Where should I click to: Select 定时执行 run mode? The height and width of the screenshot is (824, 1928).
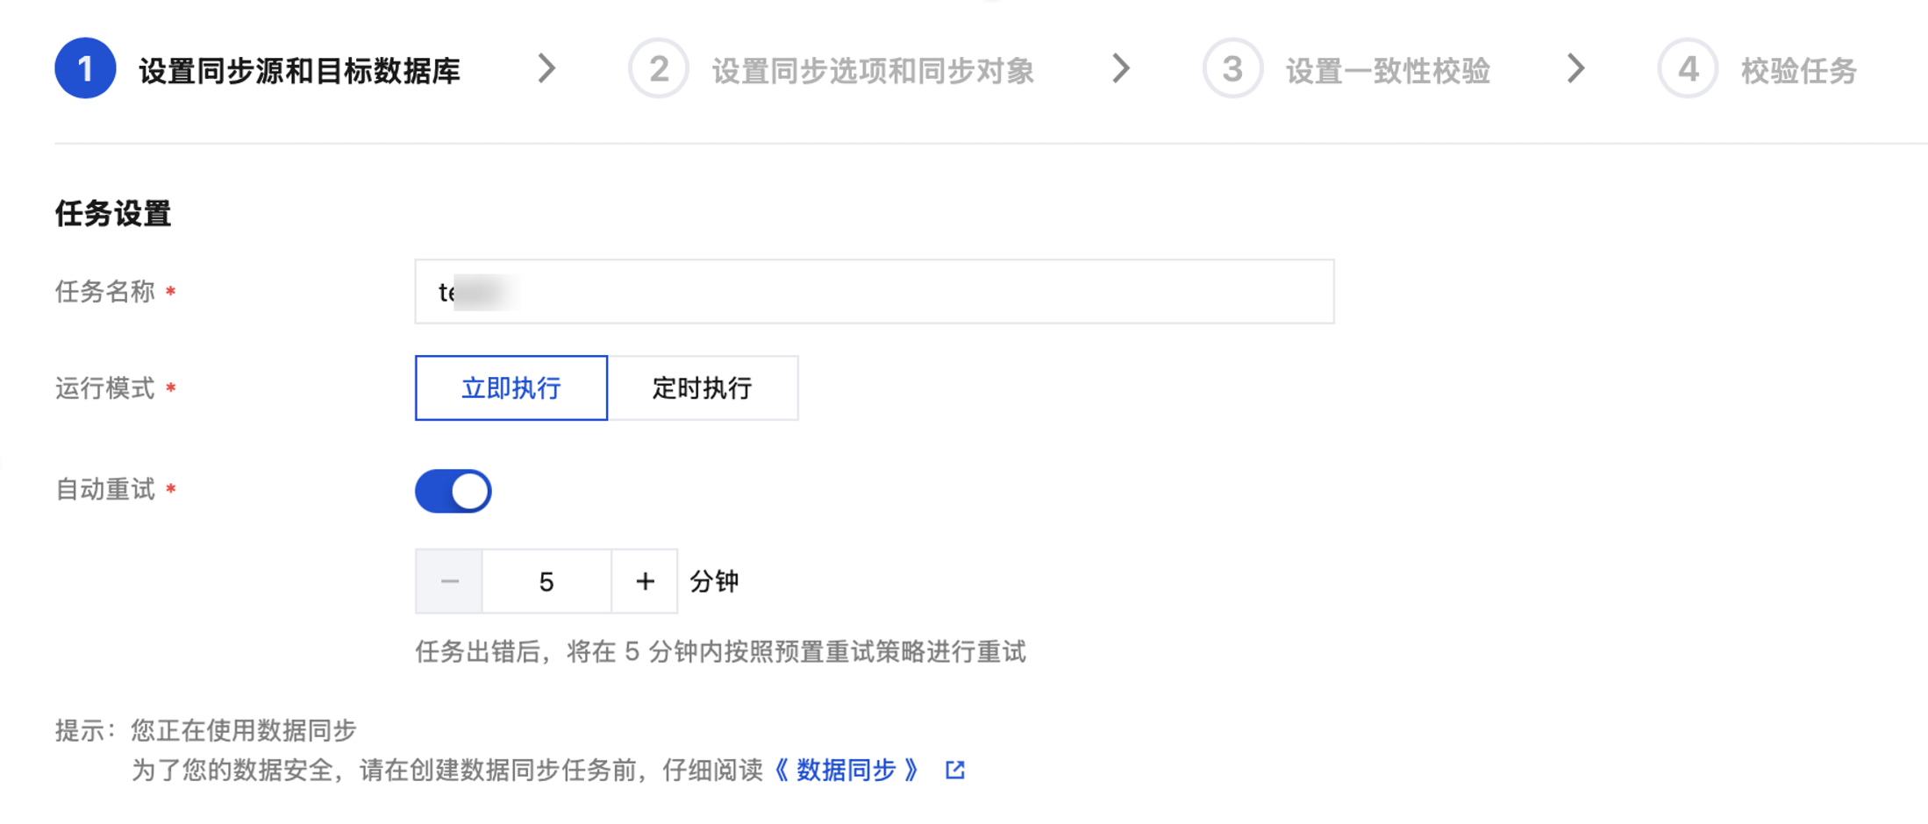pos(702,387)
